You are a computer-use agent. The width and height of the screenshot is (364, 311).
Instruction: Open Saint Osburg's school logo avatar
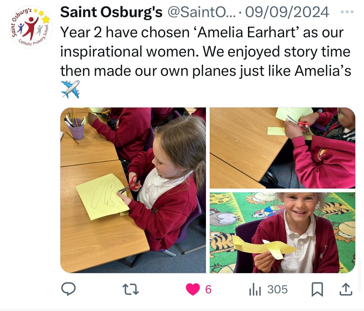click(x=30, y=27)
